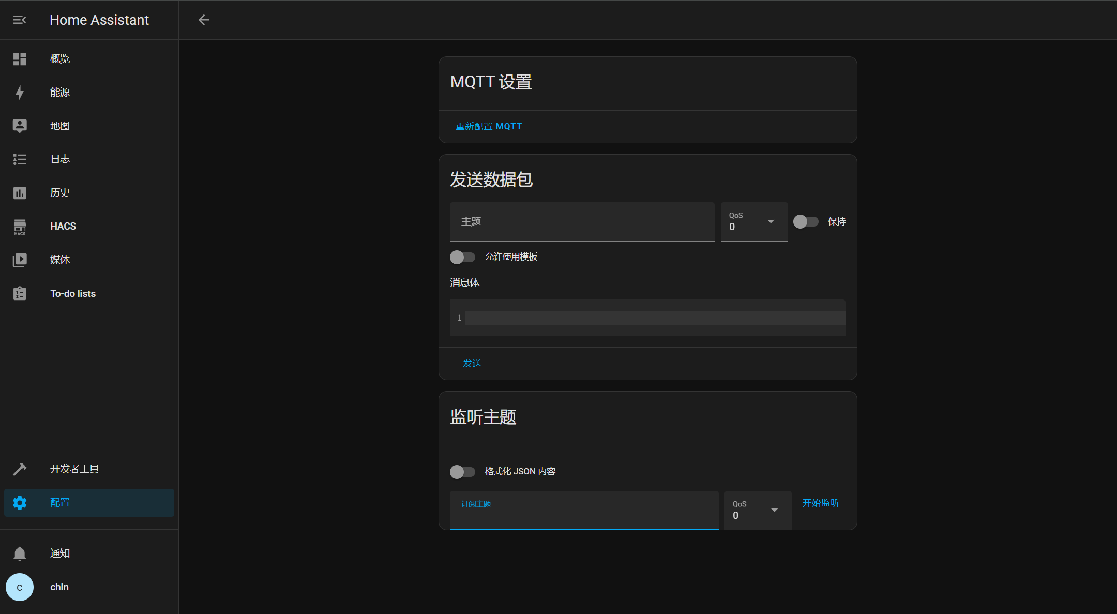The width and height of the screenshot is (1117, 614).
Task: Toggle the 保持 retain switch
Action: [x=806, y=222]
